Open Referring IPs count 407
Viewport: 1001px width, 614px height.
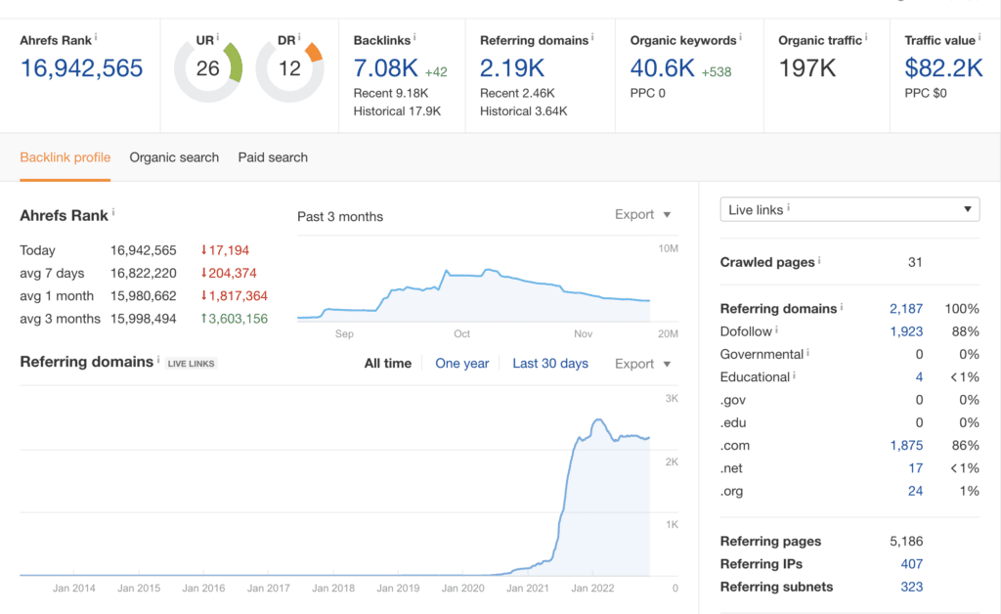coord(912,564)
